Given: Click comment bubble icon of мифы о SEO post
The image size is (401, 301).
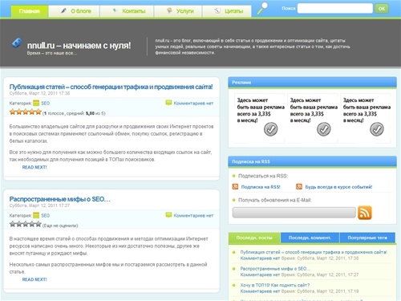Looking at the screenshot, I should tap(168, 215).
